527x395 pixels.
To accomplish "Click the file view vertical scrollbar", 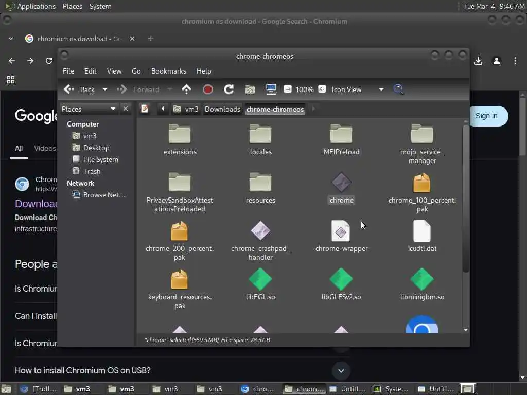I will (x=465, y=198).
